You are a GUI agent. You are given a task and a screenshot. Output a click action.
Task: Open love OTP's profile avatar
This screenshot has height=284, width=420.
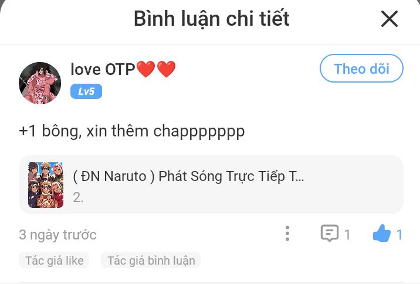point(40,83)
